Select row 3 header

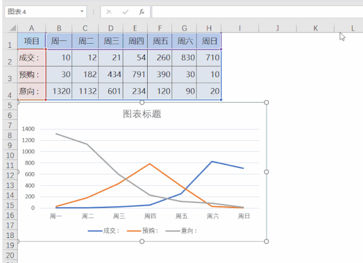coord(10,74)
